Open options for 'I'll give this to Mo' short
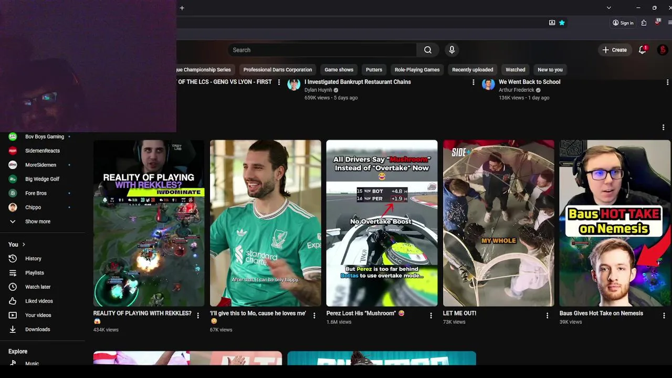Screen dimensions: 672x378 coord(314,316)
